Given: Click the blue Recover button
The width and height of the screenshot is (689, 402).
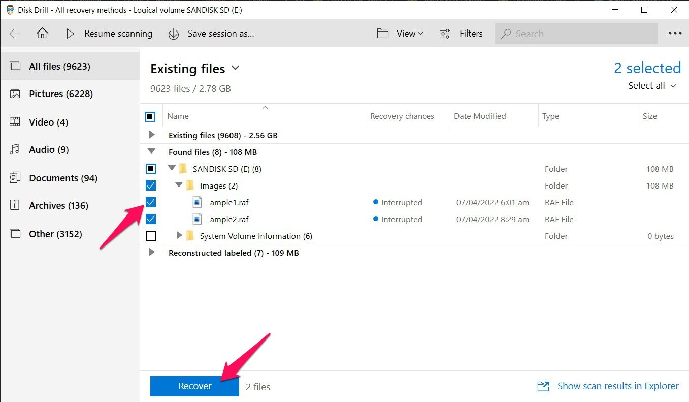Looking at the screenshot, I should point(194,386).
